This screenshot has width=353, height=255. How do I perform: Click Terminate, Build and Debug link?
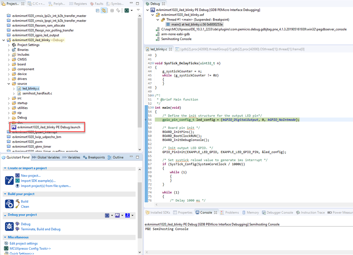(x=41, y=229)
